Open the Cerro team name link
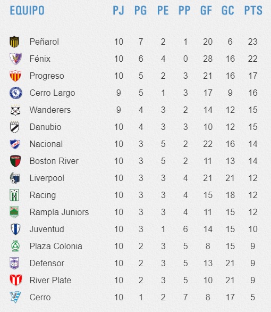 [x=40, y=298]
